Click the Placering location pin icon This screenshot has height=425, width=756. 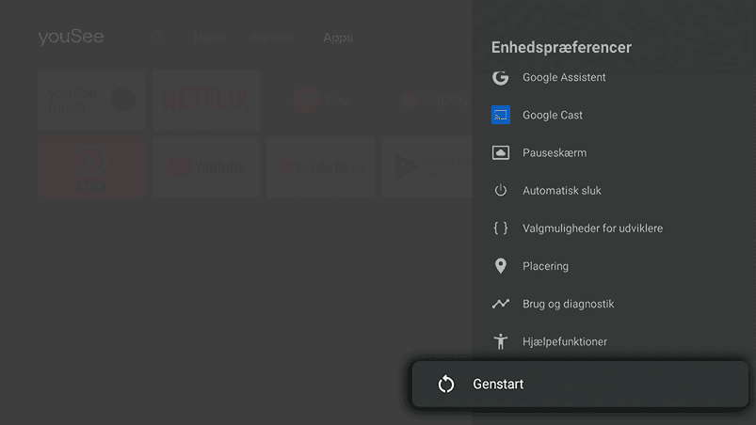(x=501, y=266)
